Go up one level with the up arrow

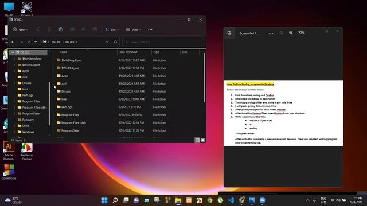point(36,42)
